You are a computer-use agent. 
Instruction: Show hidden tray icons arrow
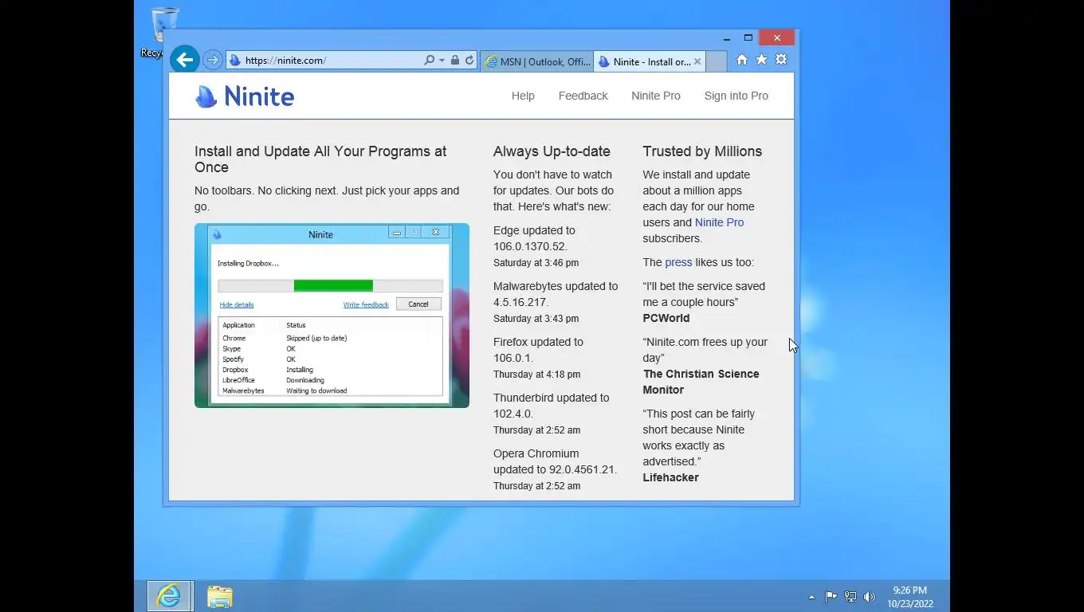(x=811, y=597)
